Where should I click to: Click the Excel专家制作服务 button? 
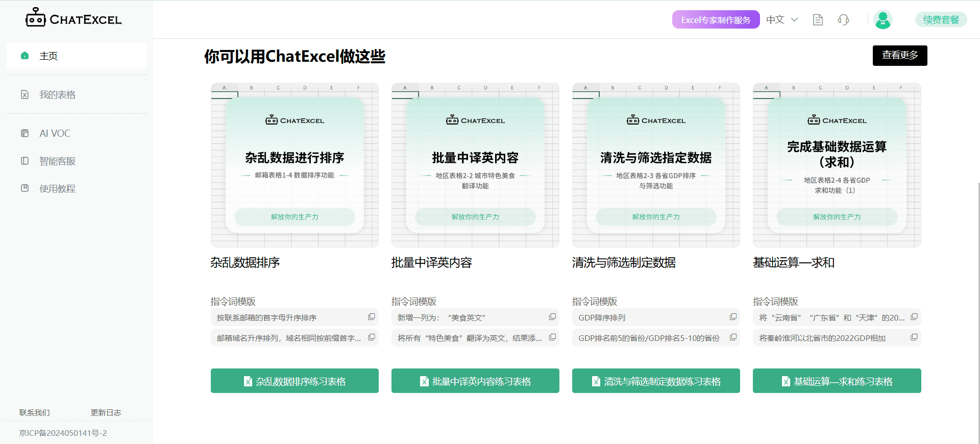[x=716, y=20]
